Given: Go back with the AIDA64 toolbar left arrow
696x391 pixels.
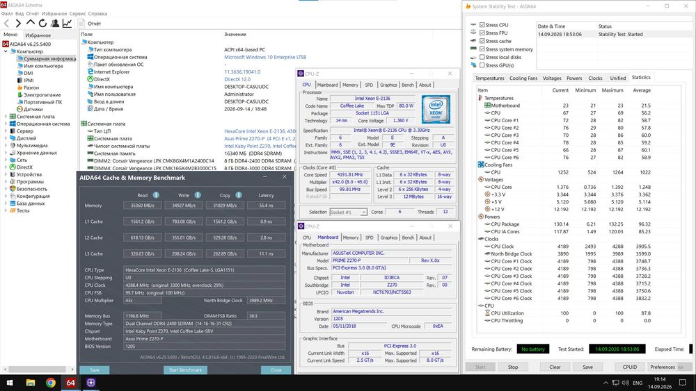Looking at the screenshot, I should tap(6, 24).
